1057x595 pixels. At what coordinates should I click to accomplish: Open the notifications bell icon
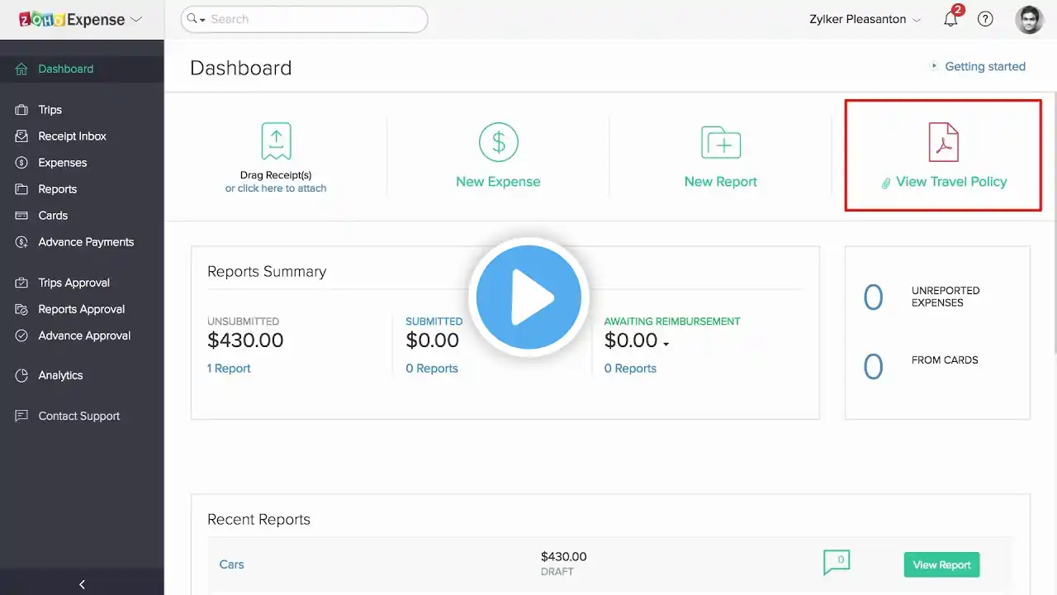click(951, 19)
